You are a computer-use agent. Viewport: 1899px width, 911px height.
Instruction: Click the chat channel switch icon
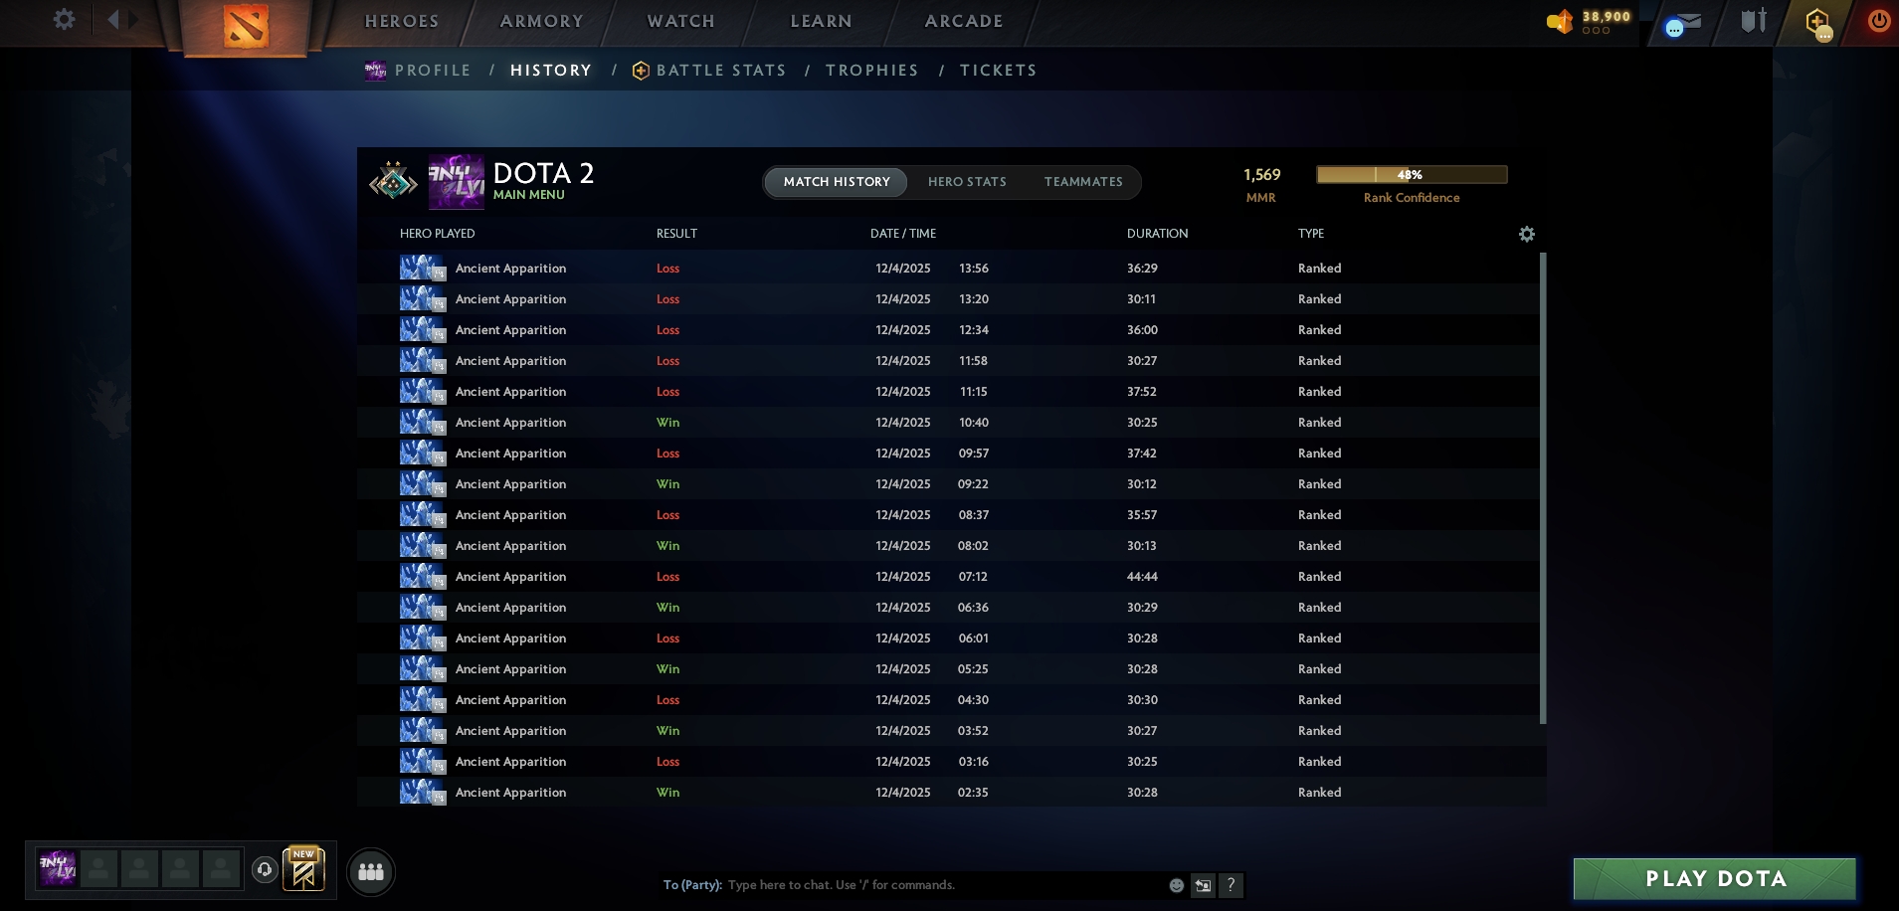pos(1204,885)
